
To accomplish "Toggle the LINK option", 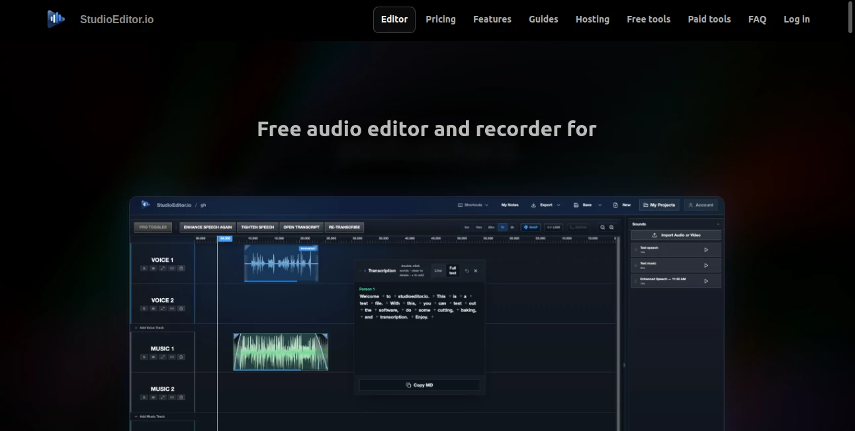I will click(554, 227).
